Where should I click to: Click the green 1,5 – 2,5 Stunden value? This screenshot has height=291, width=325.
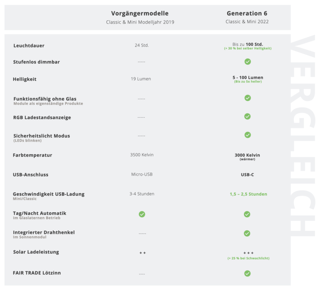(x=248, y=194)
